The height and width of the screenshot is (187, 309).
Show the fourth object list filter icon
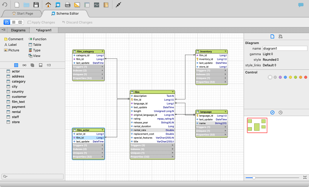[x=41, y=65]
